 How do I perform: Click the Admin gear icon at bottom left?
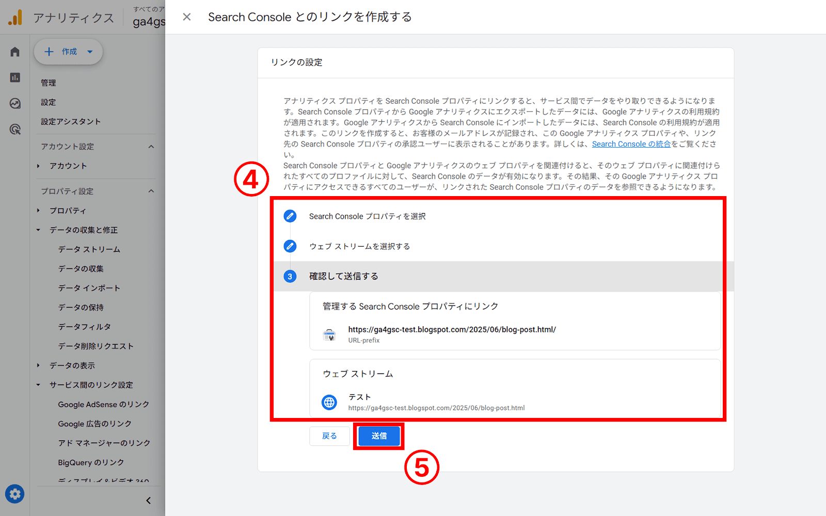[x=14, y=494]
